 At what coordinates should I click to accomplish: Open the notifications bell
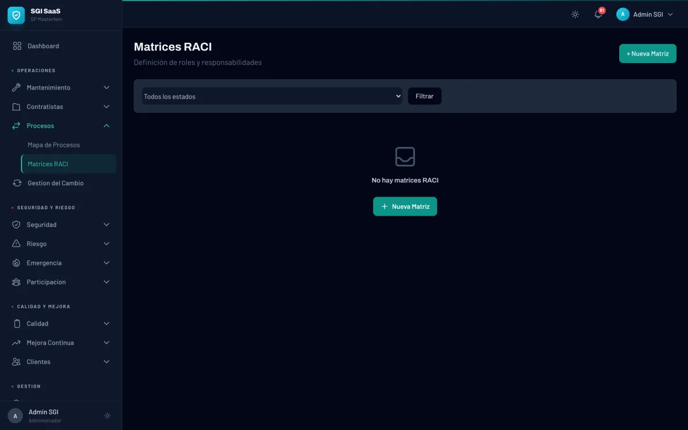[x=598, y=14]
